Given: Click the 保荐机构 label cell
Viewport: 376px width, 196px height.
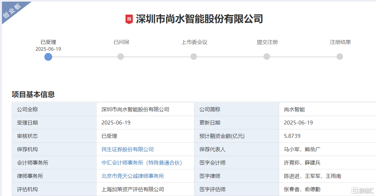Looking at the screenshot, I should click(54, 150).
